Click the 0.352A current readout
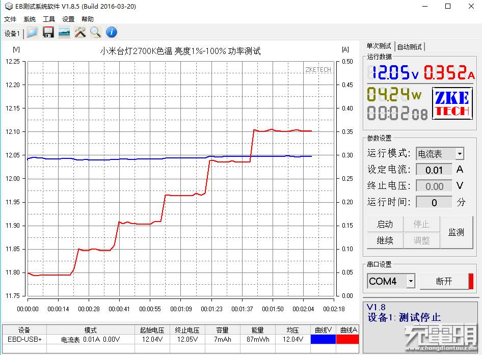The height and width of the screenshot is (355, 482). pos(449,73)
